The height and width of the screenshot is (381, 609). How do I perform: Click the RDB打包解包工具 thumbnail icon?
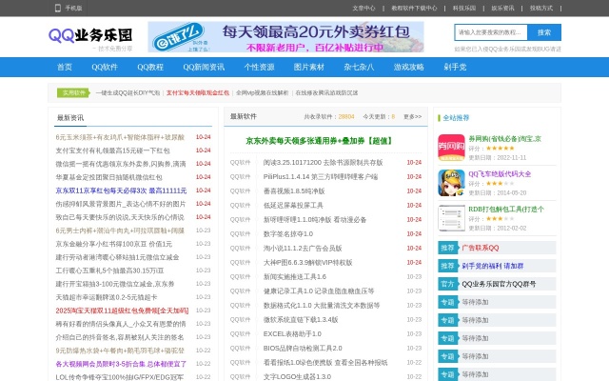click(450, 214)
